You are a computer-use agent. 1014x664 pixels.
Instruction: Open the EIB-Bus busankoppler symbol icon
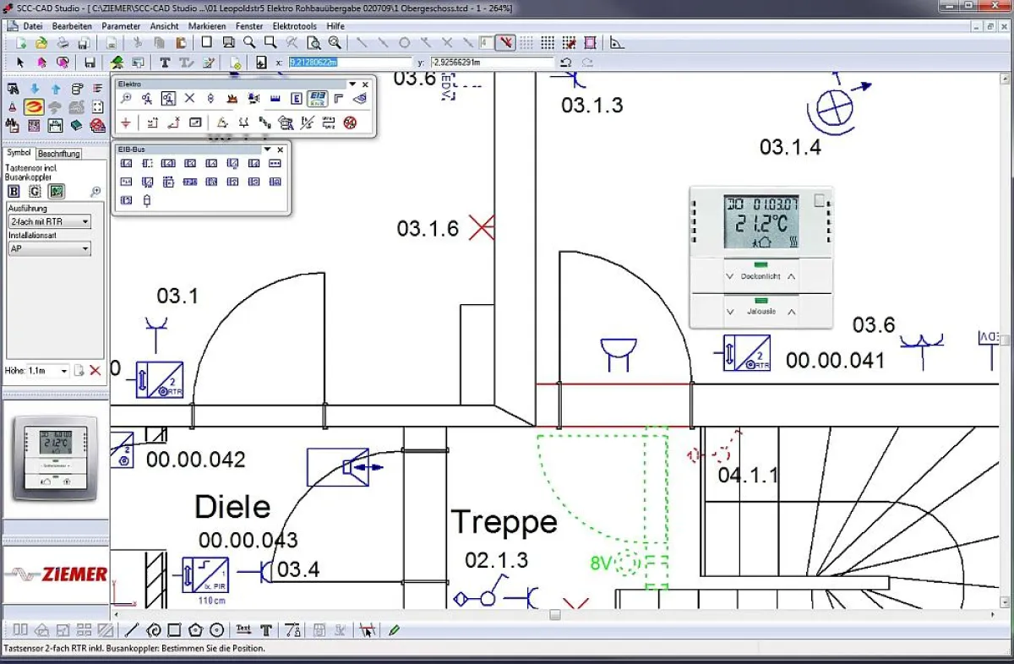[x=147, y=199]
